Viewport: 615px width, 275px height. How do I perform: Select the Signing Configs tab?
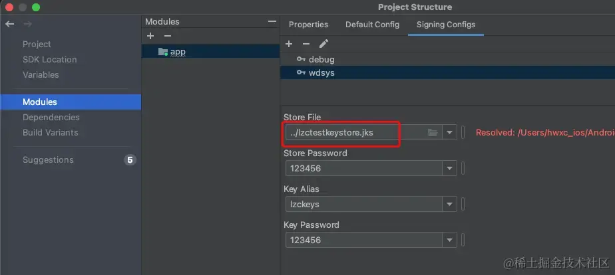pos(446,25)
